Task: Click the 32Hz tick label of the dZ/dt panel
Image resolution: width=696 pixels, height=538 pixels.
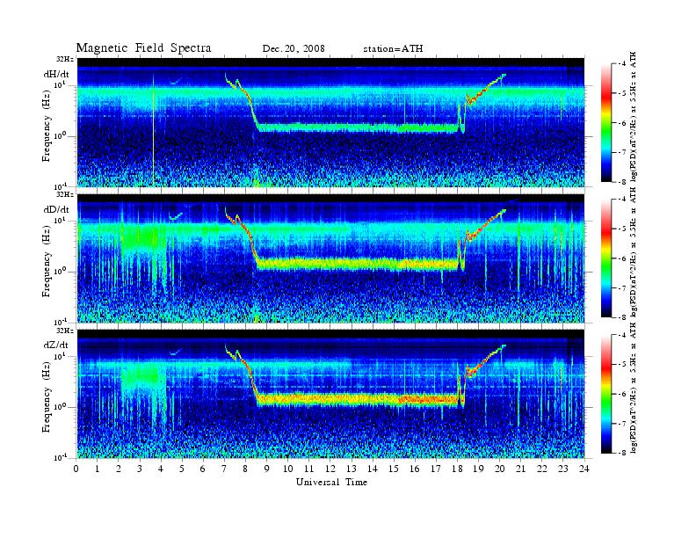Action: pyautogui.click(x=65, y=331)
